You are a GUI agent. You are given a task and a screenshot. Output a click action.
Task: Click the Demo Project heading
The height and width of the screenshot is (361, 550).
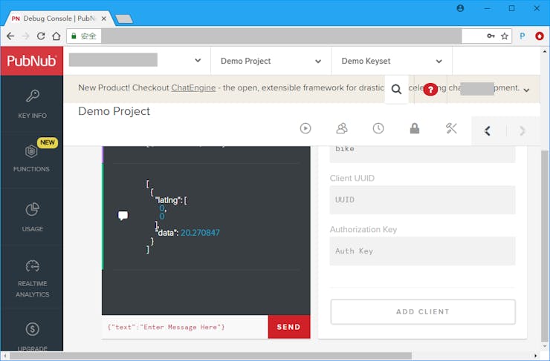coord(114,111)
